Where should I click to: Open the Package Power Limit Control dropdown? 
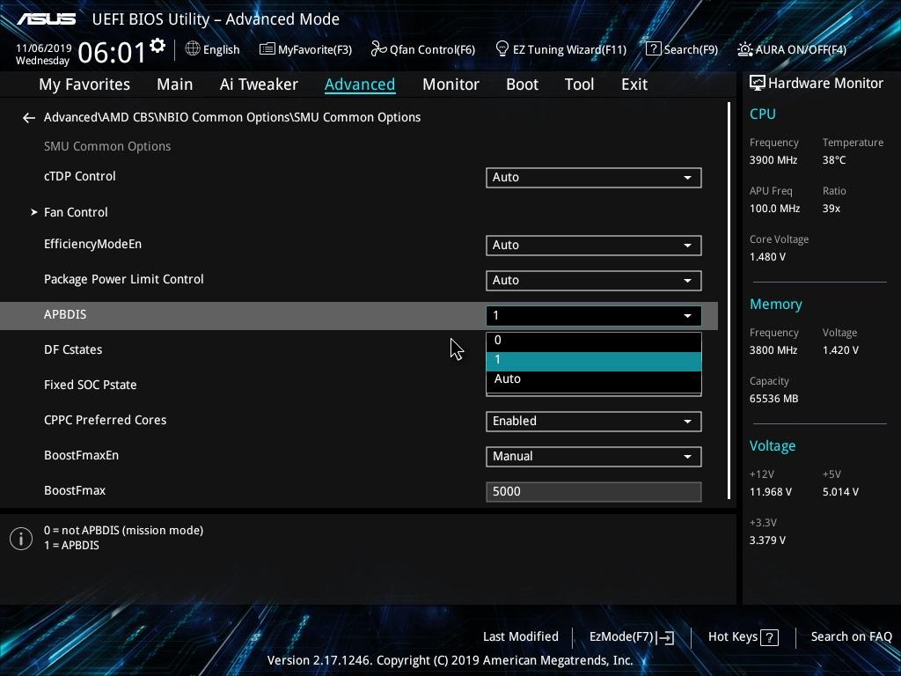tap(594, 281)
